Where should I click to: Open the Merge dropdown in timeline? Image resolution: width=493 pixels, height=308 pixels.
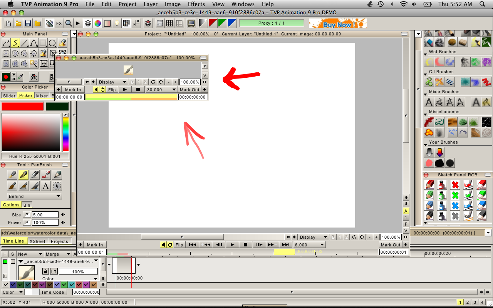58,254
